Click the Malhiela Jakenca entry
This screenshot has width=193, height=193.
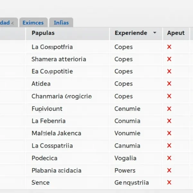56,133
